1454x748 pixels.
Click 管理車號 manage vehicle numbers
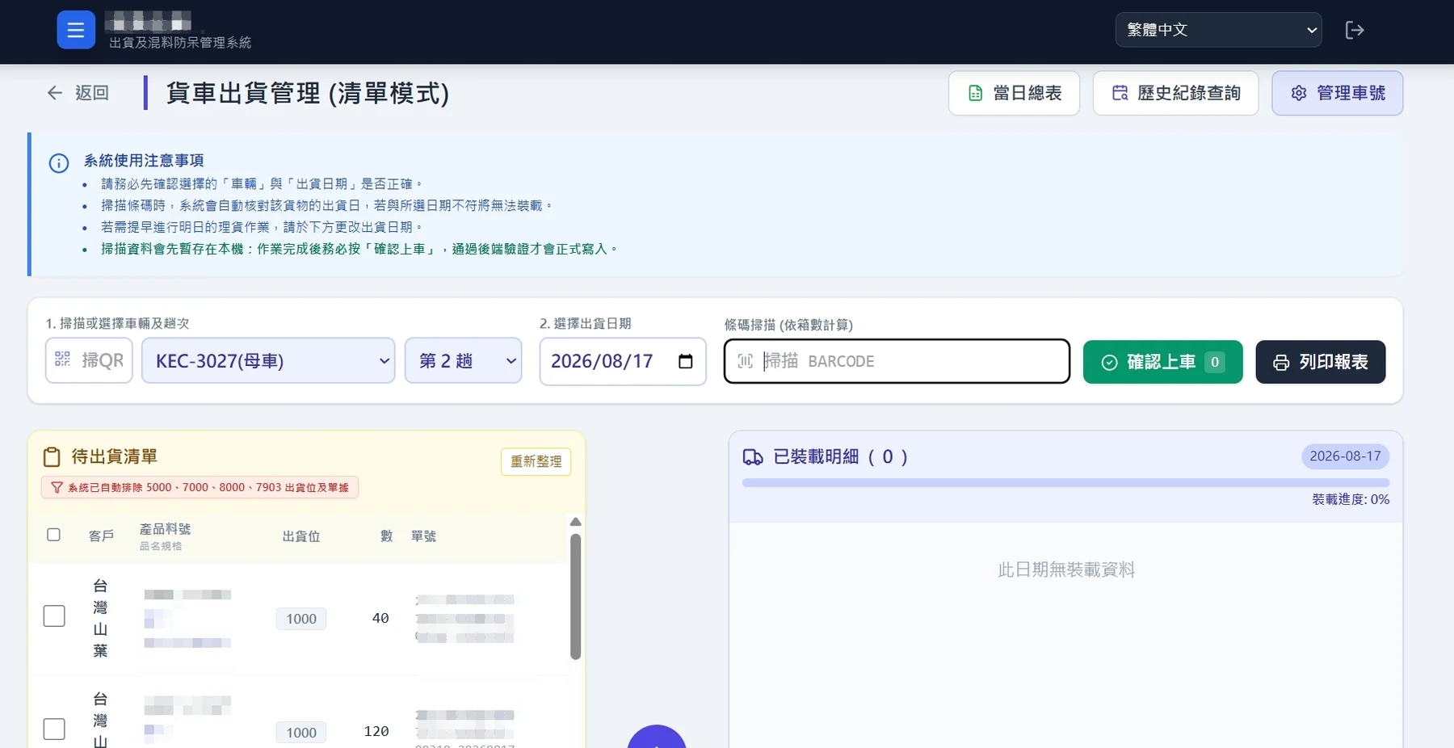tap(1337, 93)
